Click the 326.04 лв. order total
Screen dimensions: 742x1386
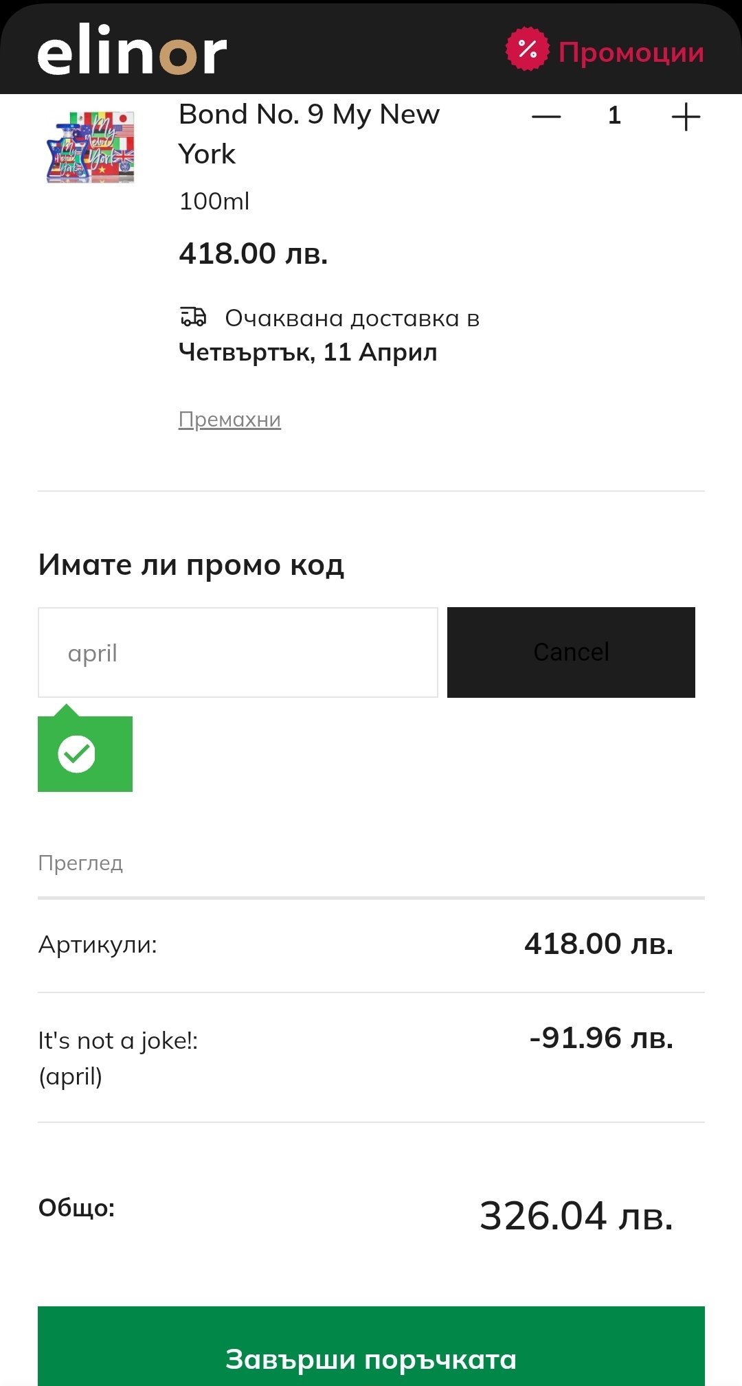[x=576, y=1216]
